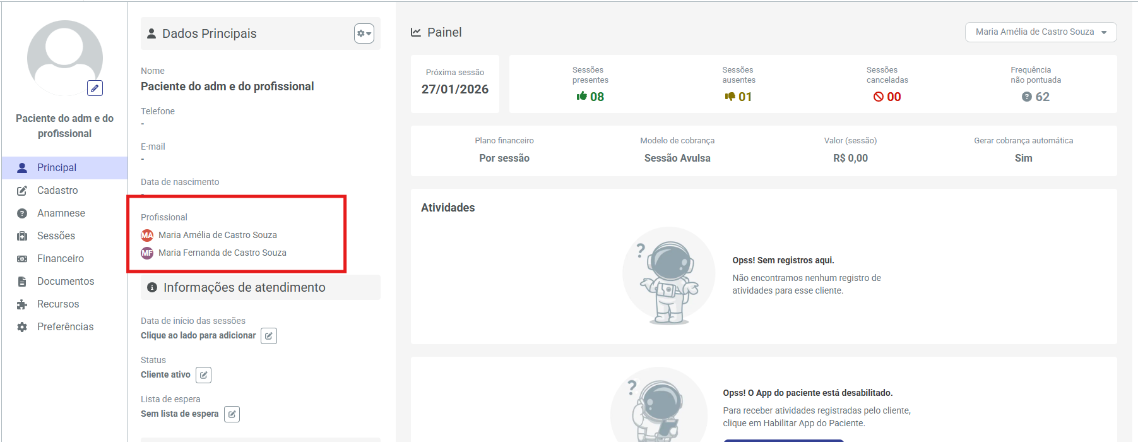Click the Frequência não pontuada question icon

(1027, 97)
